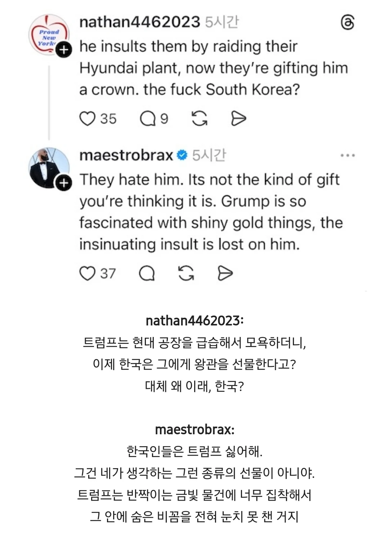The image size is (389, 537).
Task: Follow nathan4462023 using the plus badge
Action: (64, 50)
